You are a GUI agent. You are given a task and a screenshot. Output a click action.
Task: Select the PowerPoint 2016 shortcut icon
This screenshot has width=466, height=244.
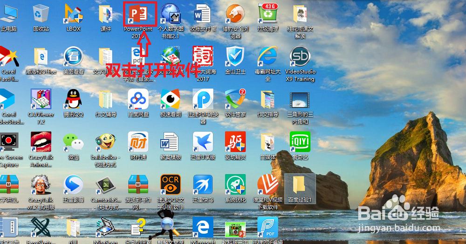tap(138, 14)
